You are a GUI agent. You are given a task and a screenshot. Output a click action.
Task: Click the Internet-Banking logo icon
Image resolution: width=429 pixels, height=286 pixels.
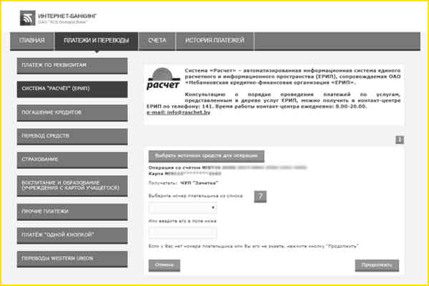29,19
